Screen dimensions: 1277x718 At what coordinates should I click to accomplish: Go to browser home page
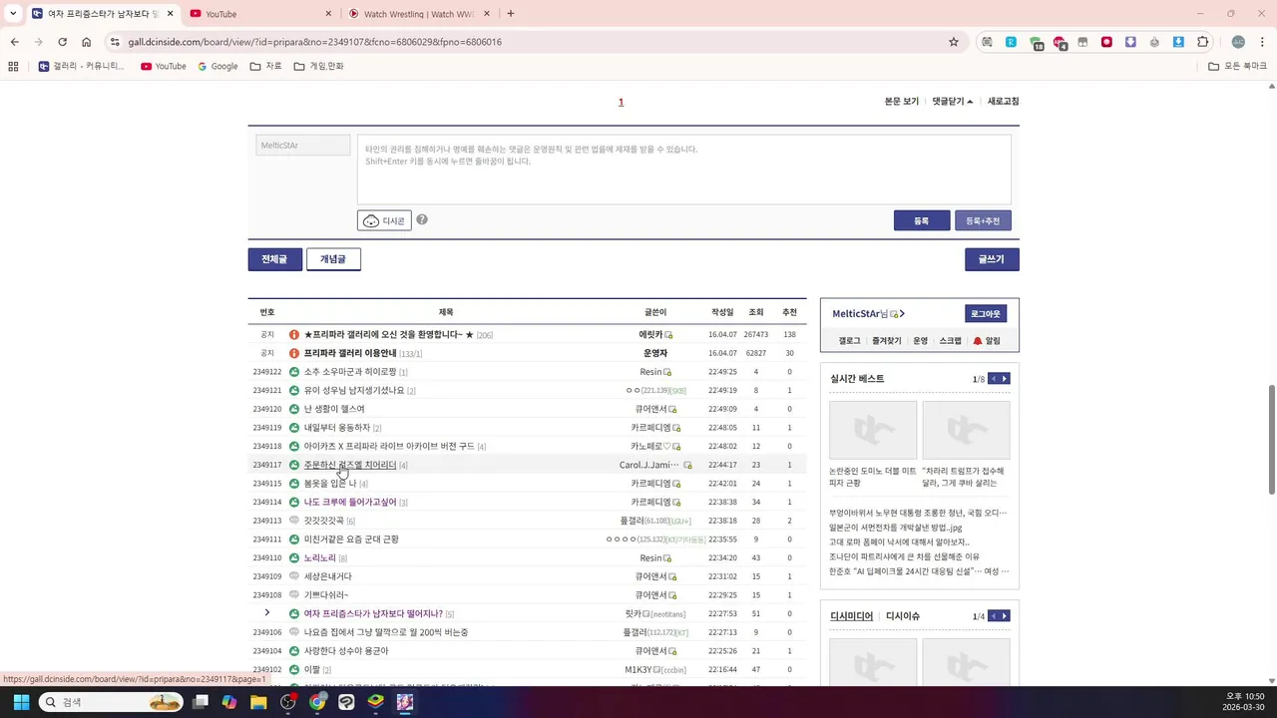coord(87,42)
